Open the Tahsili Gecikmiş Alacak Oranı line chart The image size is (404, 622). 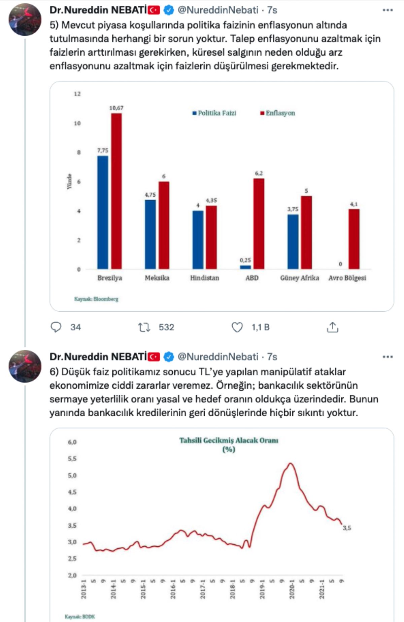222,525
